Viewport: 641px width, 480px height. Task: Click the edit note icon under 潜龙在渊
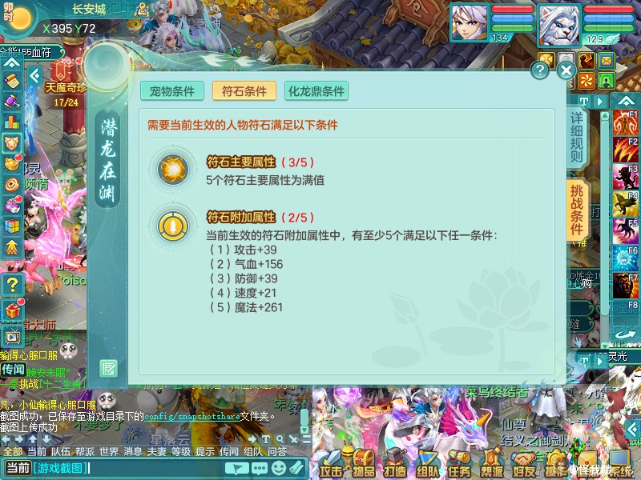[108, 369]
